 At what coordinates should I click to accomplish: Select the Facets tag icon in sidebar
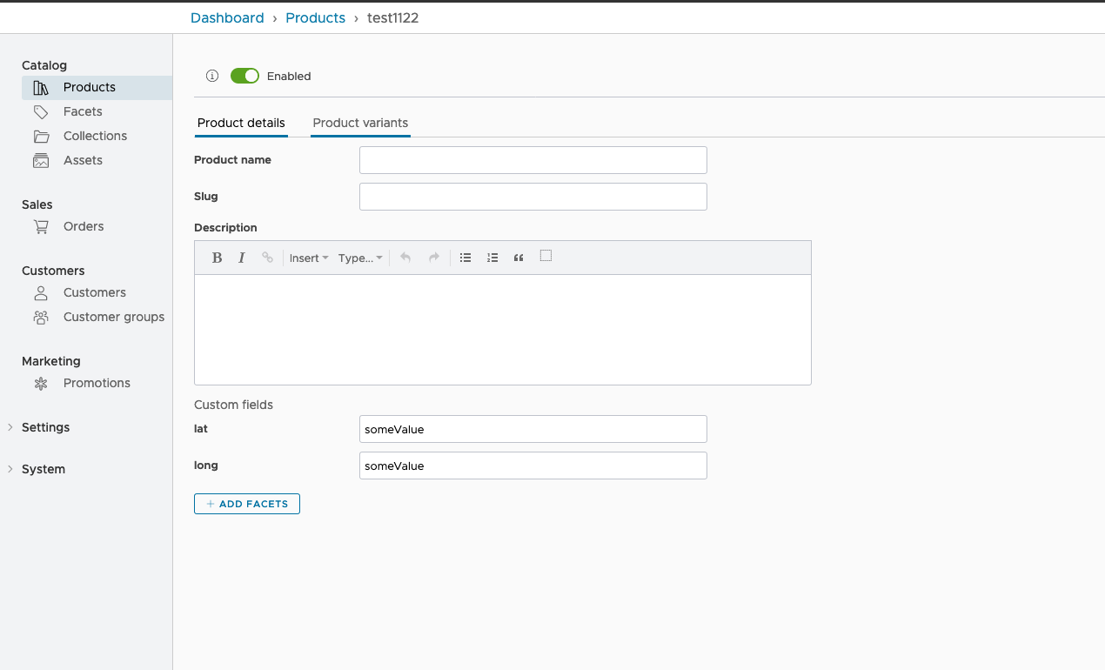[x=40, y=111]
